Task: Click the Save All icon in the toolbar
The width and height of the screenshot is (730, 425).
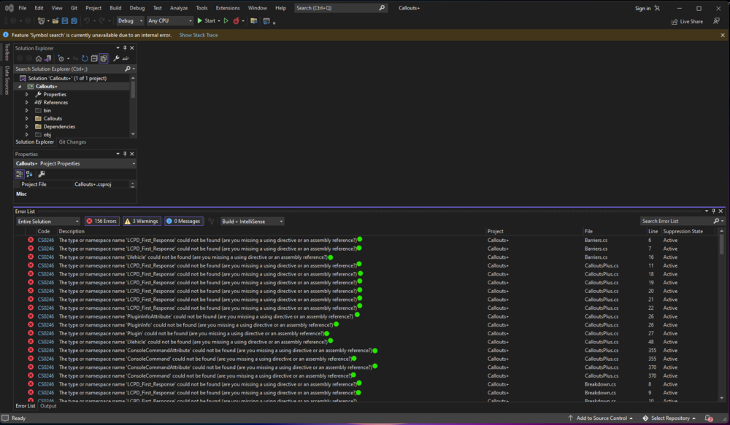Action: point(75,20)
